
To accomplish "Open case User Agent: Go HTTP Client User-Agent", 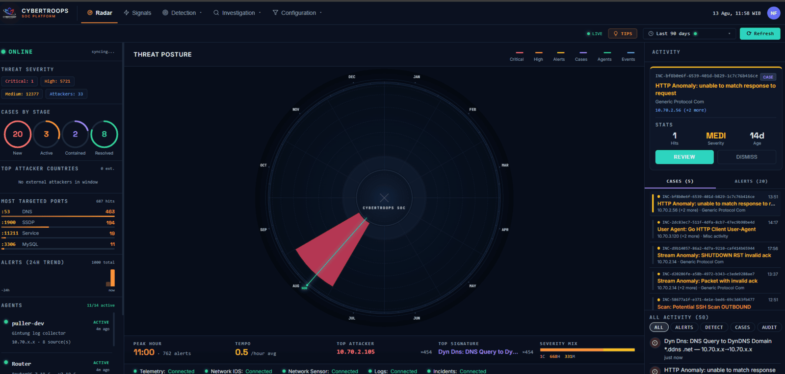I will coord(716,229).
